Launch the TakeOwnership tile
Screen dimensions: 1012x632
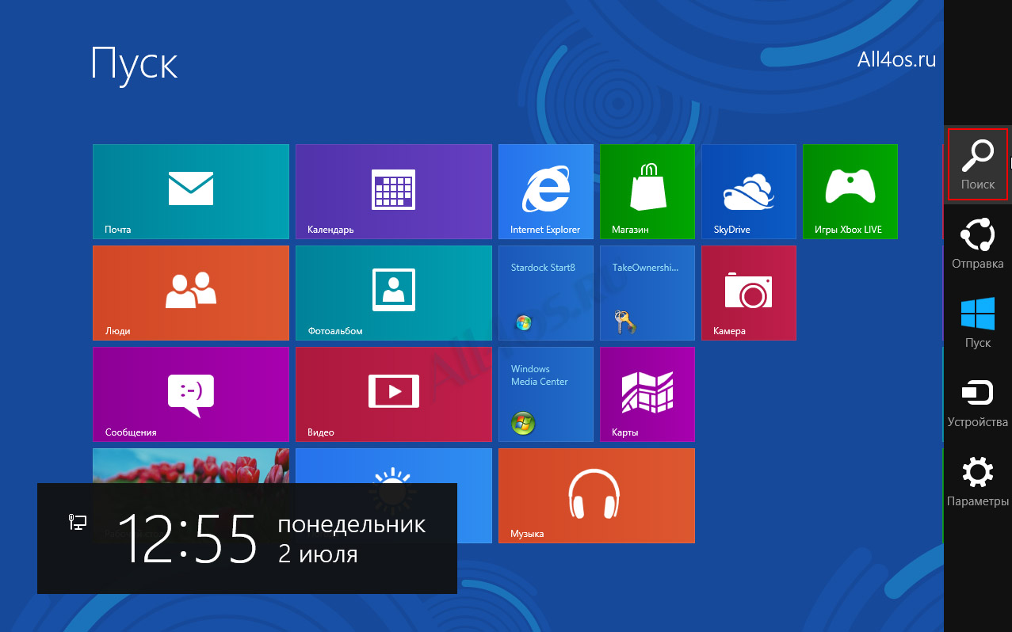647,293
